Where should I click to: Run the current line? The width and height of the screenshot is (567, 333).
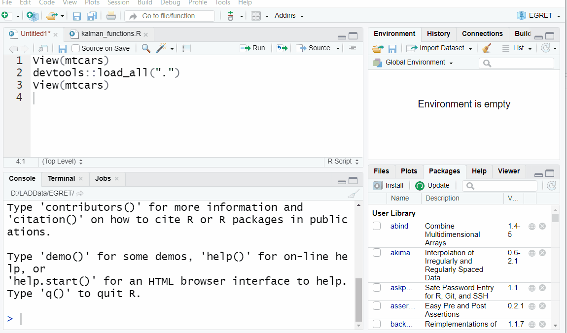pos(253,48)
